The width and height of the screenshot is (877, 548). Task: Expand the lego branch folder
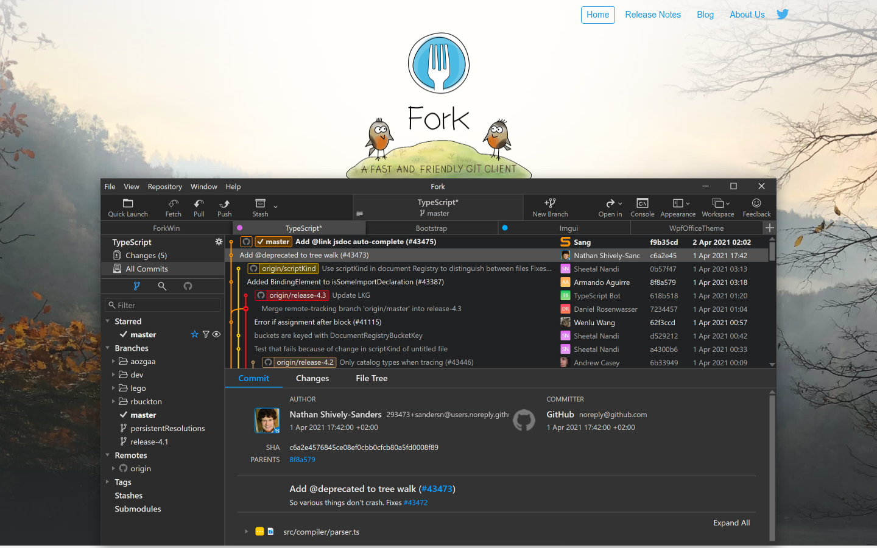(x=113, y=388)
